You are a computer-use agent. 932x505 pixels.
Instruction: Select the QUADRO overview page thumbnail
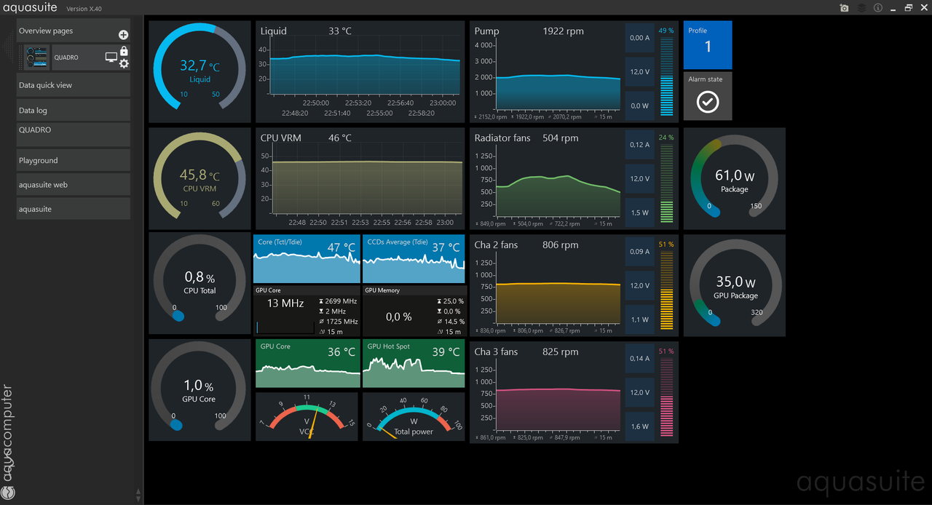(36, 57)
